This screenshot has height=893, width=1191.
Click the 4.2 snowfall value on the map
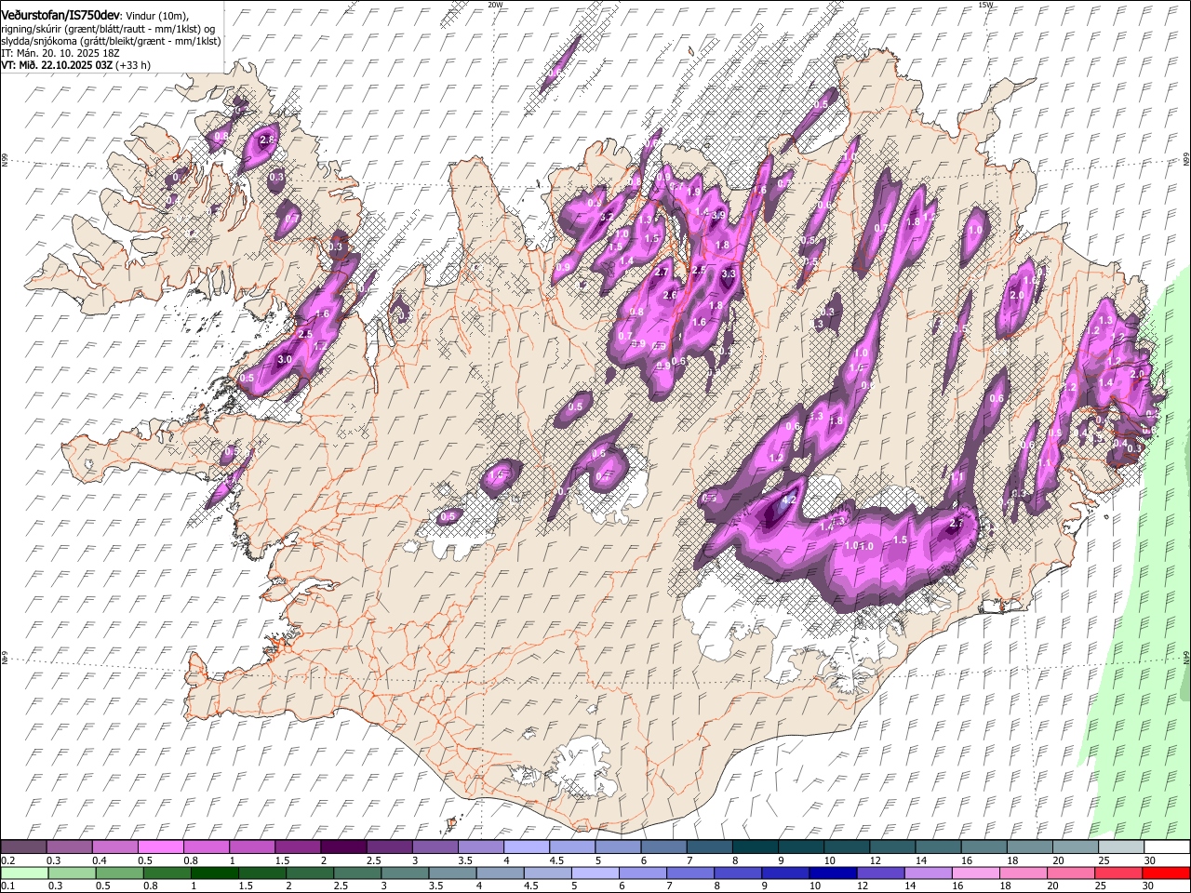click(x=791, y=500)
